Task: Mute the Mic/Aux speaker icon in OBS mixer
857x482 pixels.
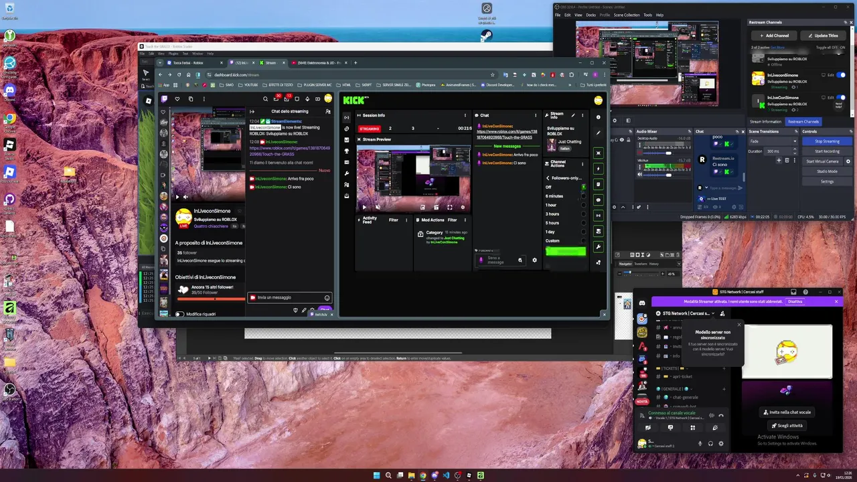Action: [640, 175]
